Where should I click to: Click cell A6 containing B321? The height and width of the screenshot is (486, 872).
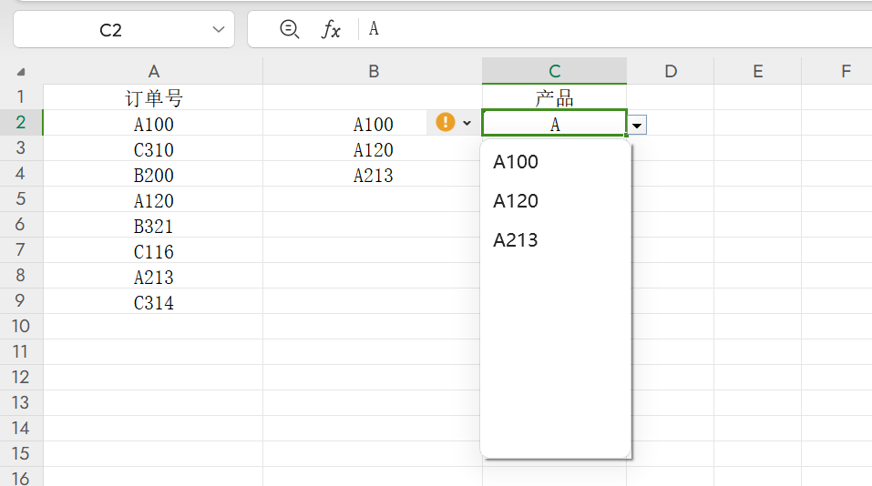pyautogui.click(x=153, y=227)
